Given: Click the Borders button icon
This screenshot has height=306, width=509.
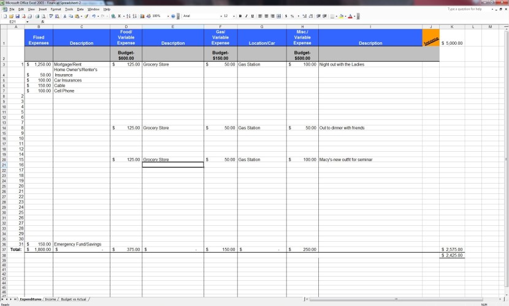Looking at the screenshot, I should click(332, 16).
